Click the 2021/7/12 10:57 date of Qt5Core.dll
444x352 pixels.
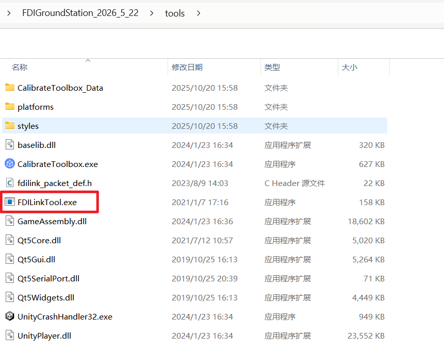[203, 241]
